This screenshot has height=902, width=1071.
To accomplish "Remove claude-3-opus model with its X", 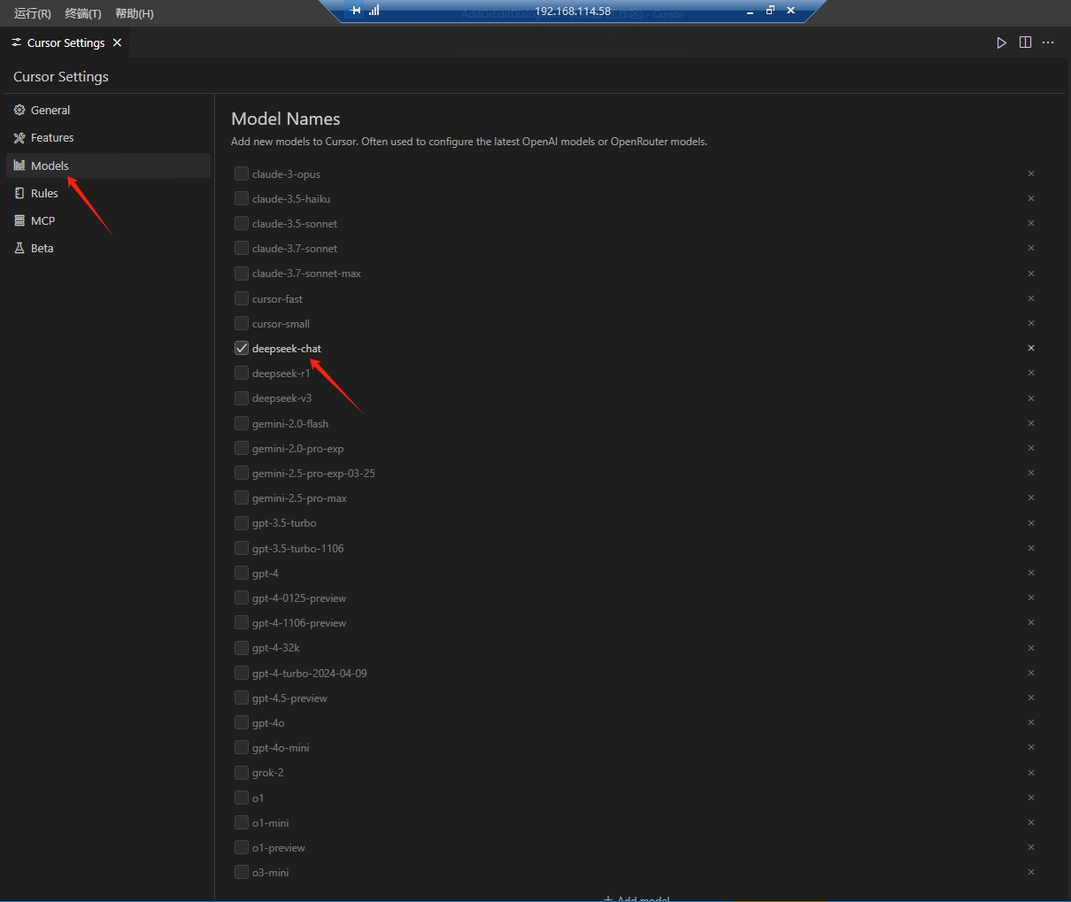I will pos(1031,173).
